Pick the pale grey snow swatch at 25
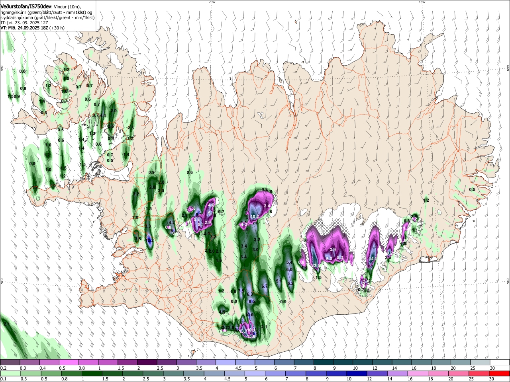 tap(481, 363)
